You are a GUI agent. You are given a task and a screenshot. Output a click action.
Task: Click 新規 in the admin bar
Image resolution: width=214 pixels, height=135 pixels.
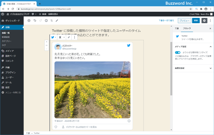coord(43,14)
